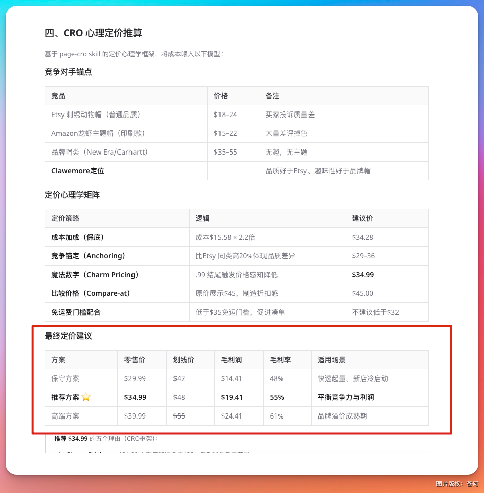Image resolution: width=484 pixels, height=493 pixels.
Task: Select the 定价心理学矩阵 heading
Action: pos(72,195)
